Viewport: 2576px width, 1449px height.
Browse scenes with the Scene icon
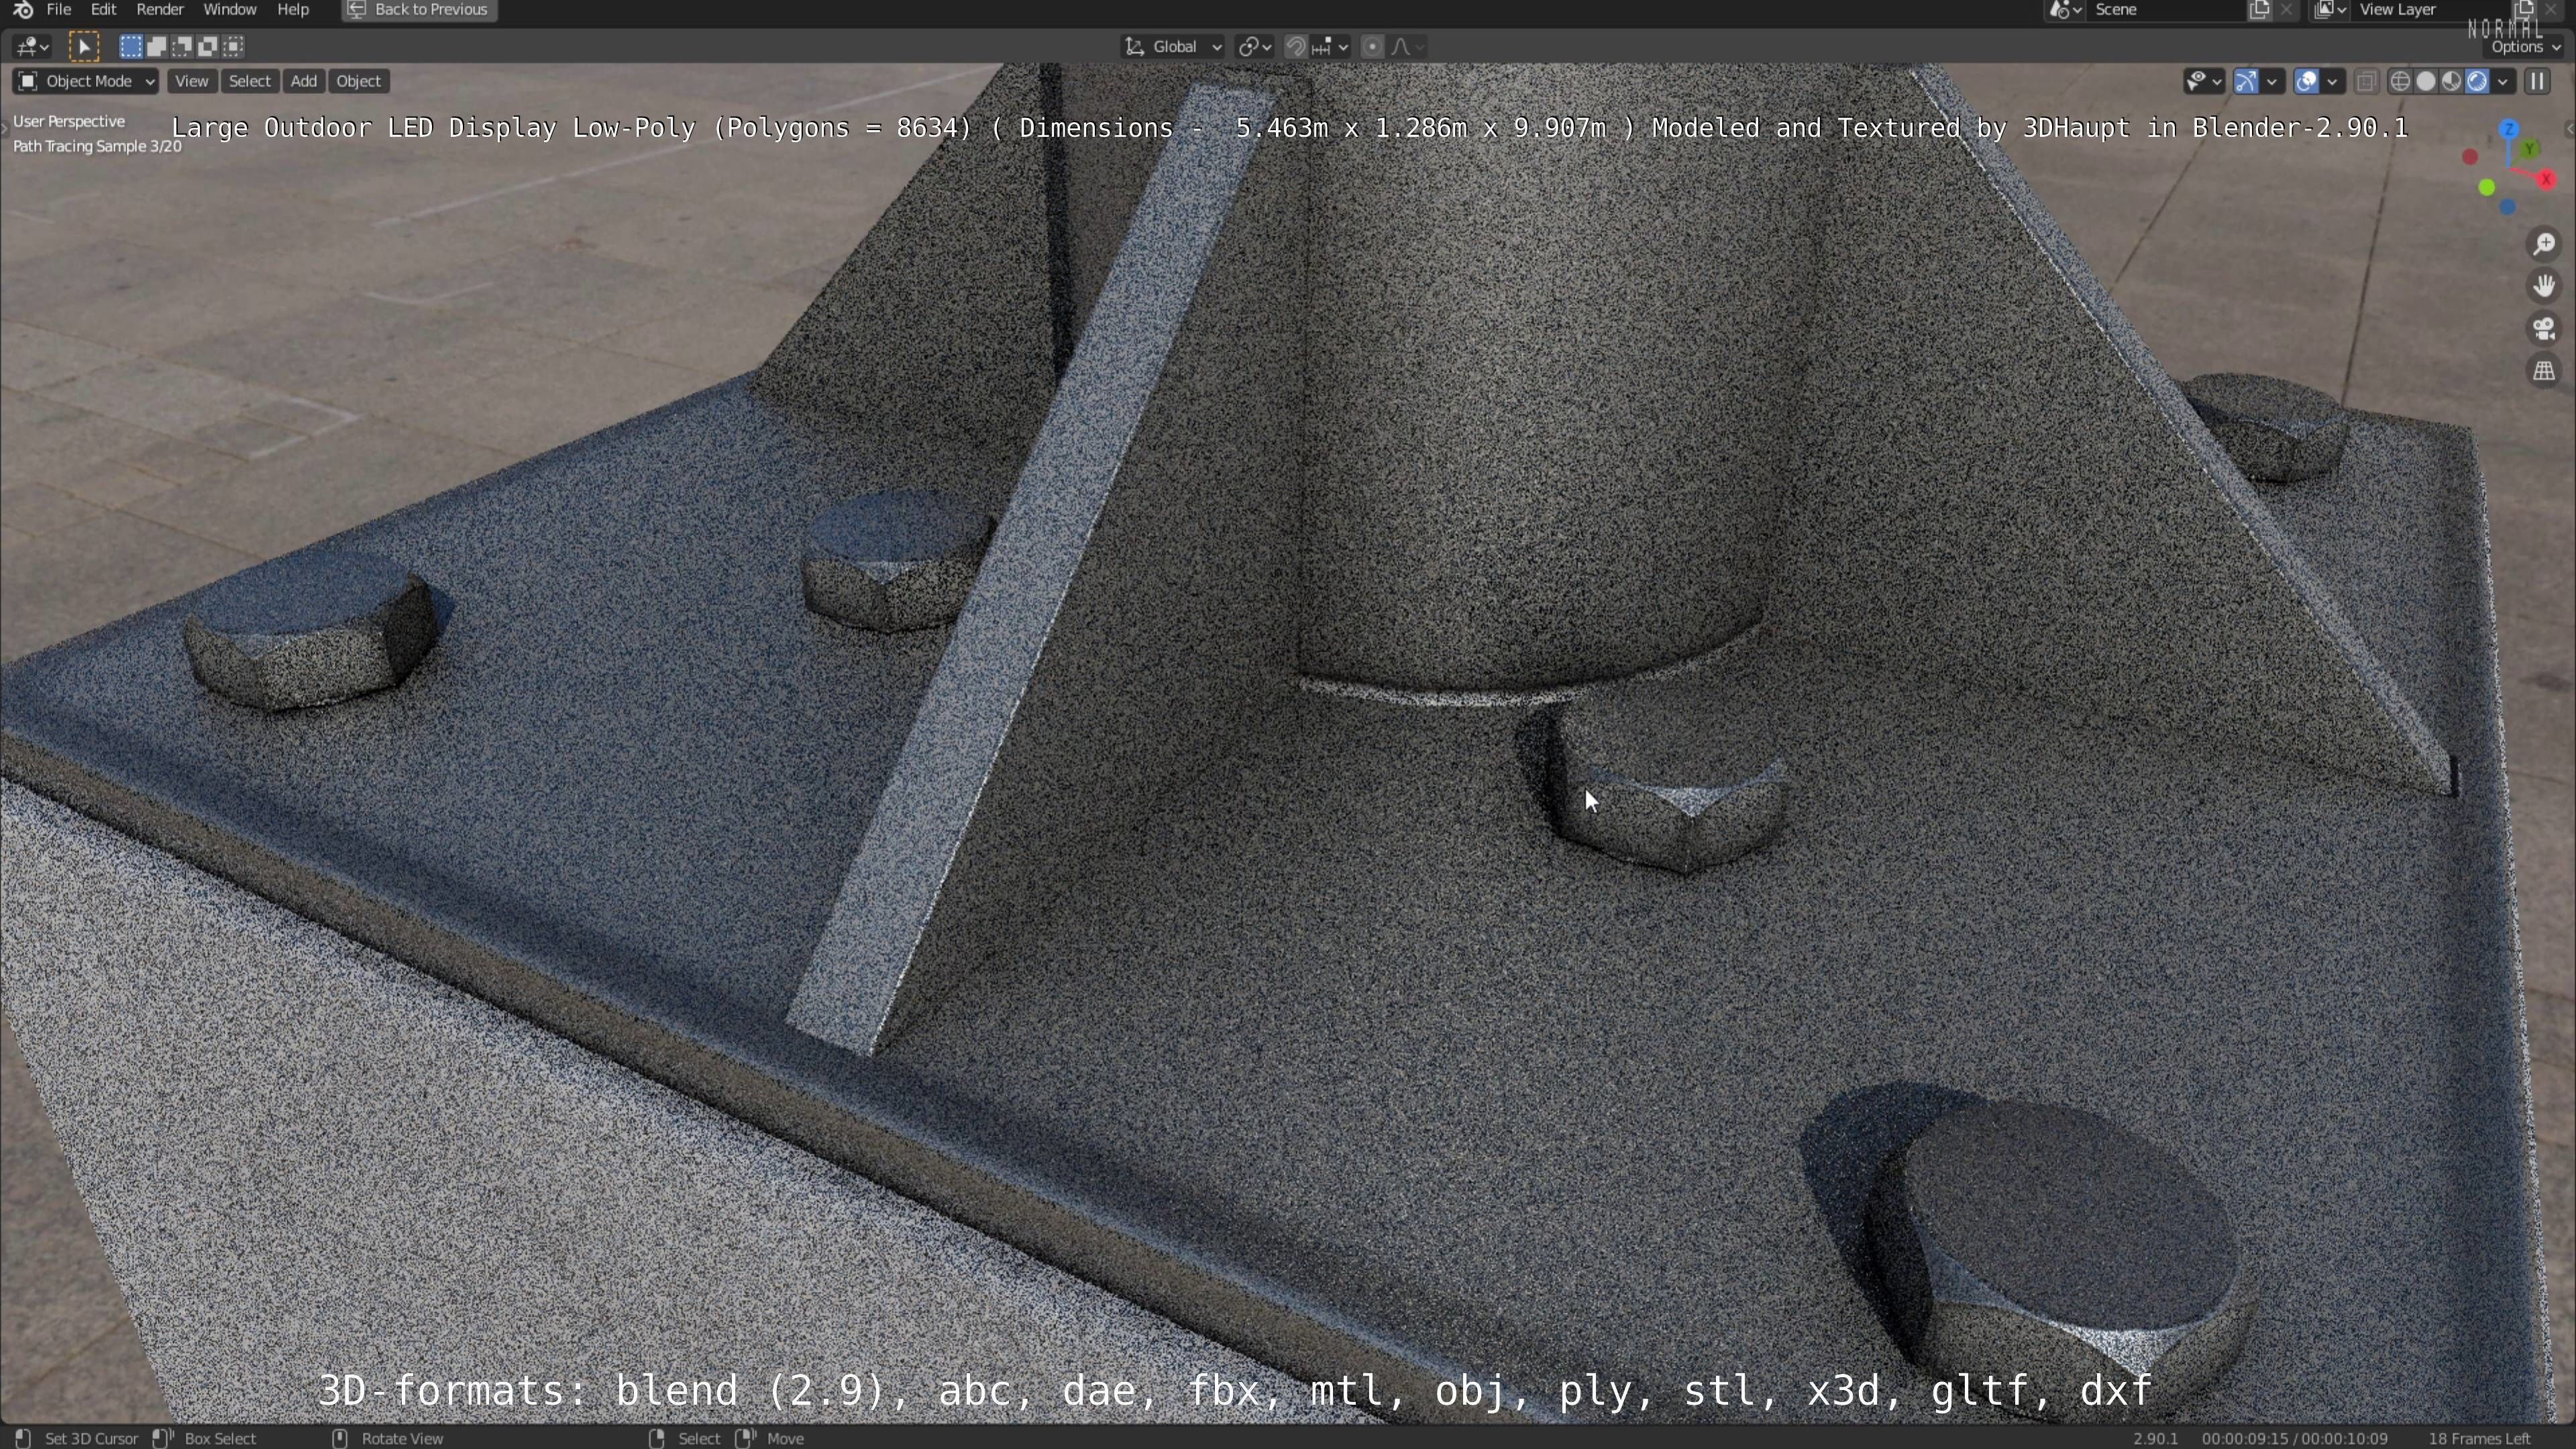click(2065, 10)
